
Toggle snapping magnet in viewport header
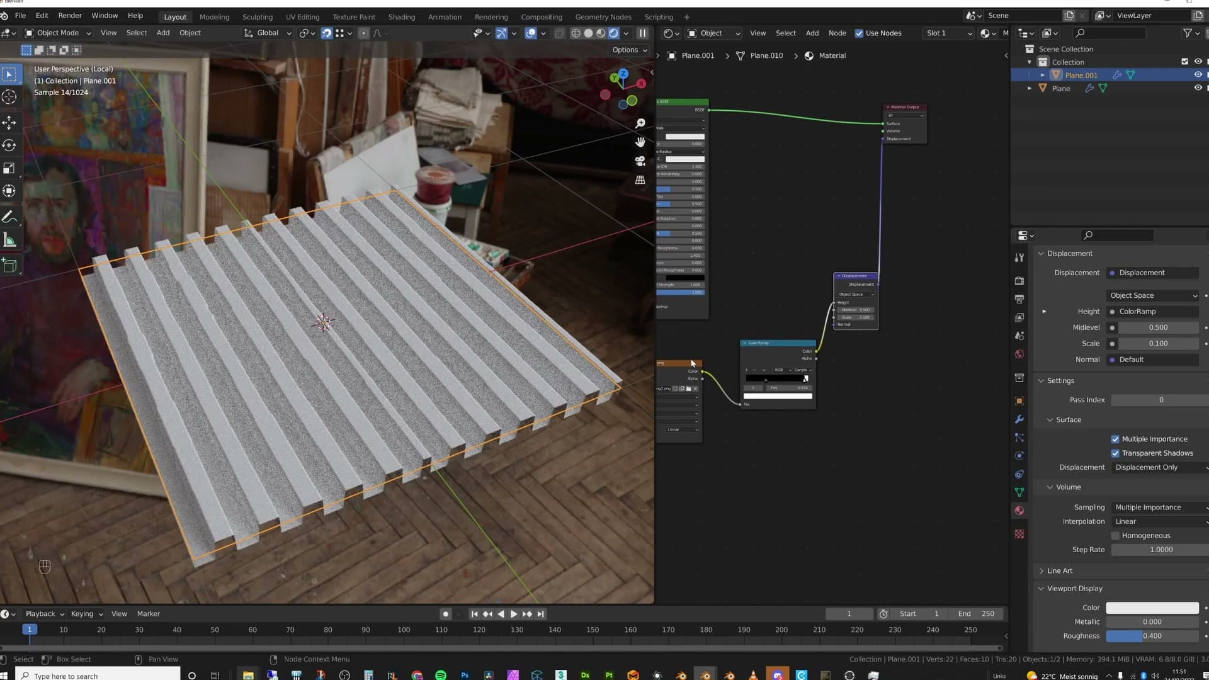pyautogui.click(x=326, y=33)
